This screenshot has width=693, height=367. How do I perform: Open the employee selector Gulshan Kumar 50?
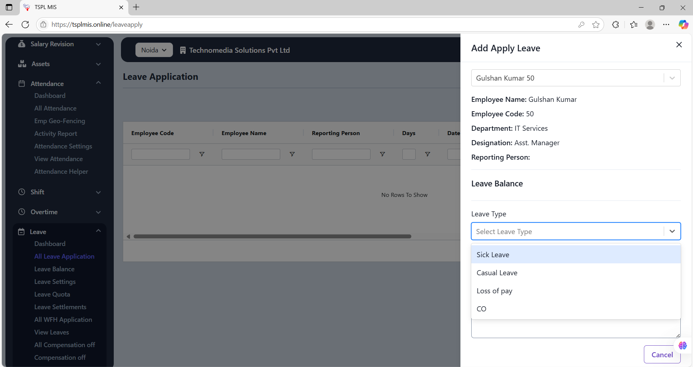click(x=576, y=78)
